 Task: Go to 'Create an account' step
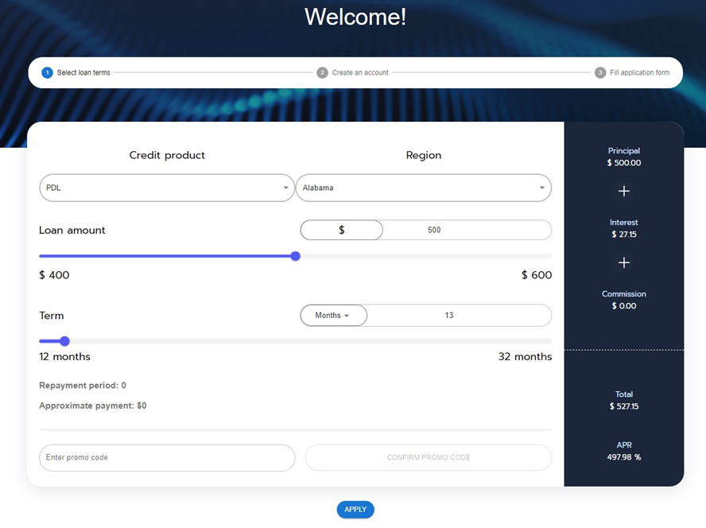pos(360,72)
